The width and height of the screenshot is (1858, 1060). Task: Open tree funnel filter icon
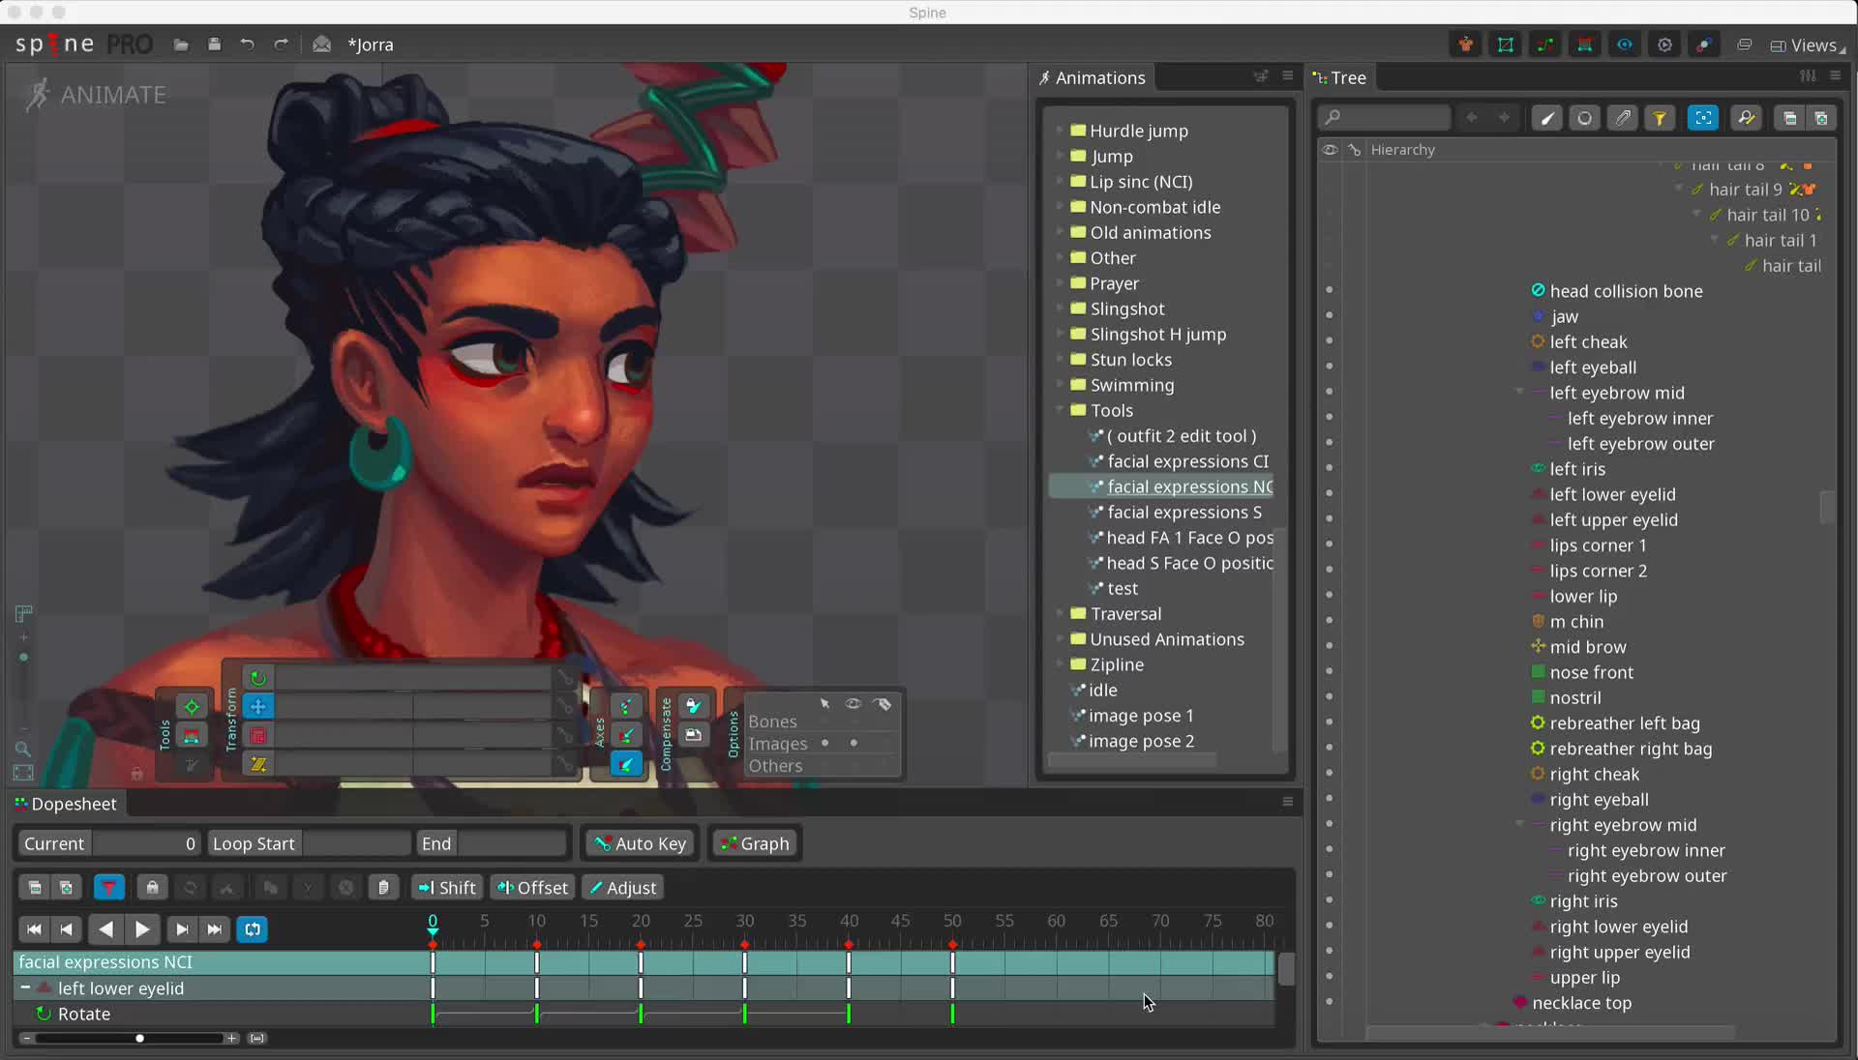pyautogui.click(x=1660, y=118)
